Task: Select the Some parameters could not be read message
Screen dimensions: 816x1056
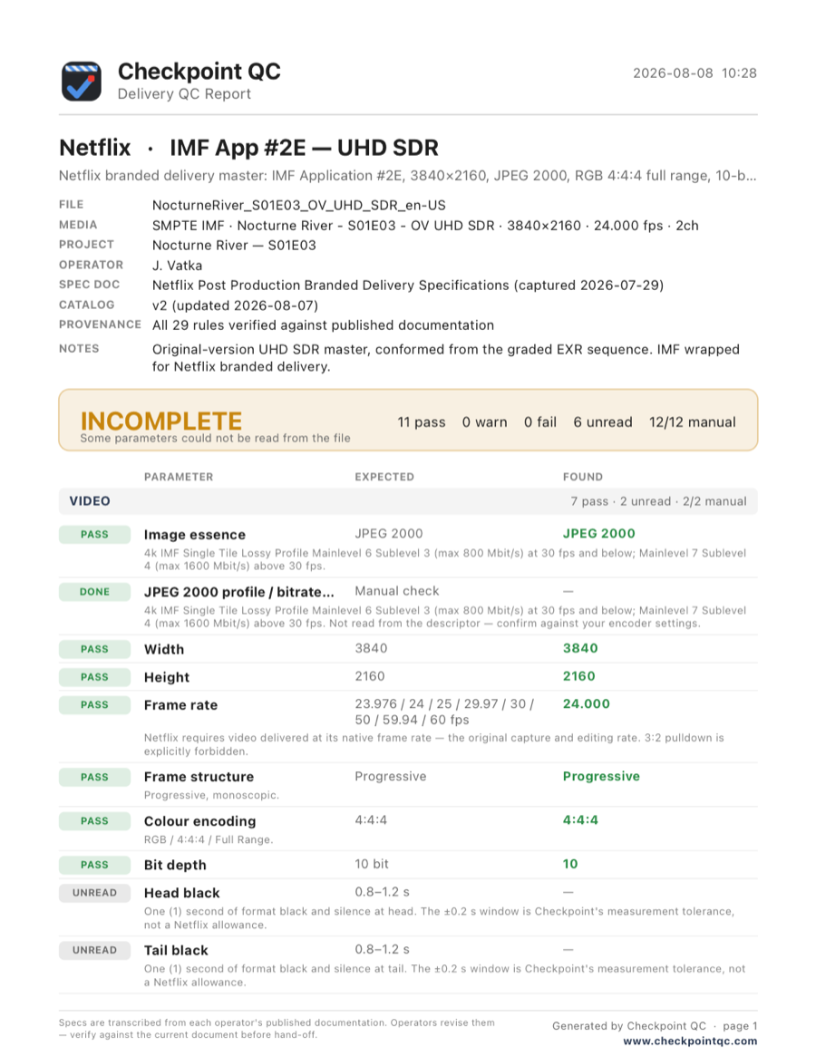Action: (215, 439)
